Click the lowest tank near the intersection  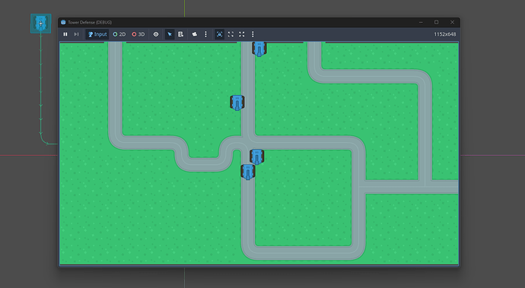[248, 172]
